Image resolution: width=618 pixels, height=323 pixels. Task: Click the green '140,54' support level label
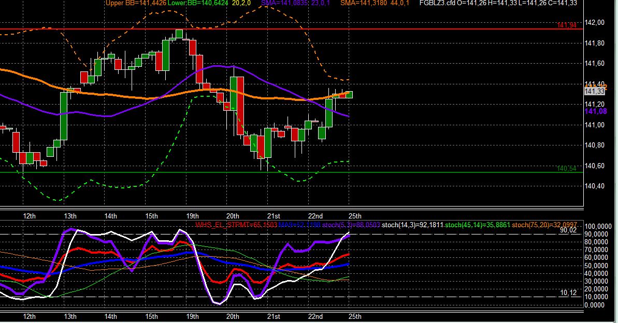click(x=567, y=169)
